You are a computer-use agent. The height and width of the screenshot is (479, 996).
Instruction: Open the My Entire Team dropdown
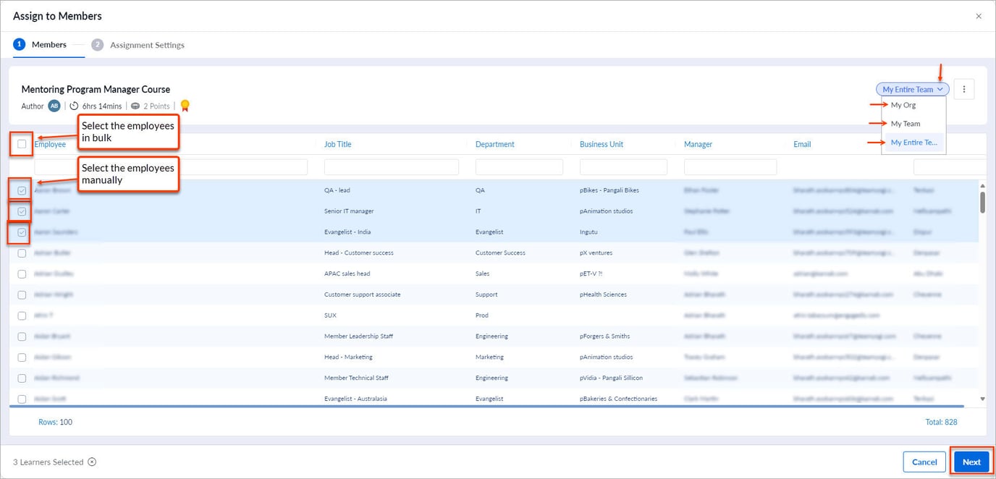click(x=912, y=90)
